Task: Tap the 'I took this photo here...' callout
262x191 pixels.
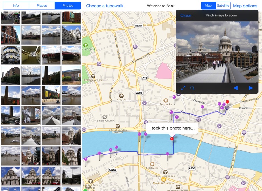Action: (172, 128)
